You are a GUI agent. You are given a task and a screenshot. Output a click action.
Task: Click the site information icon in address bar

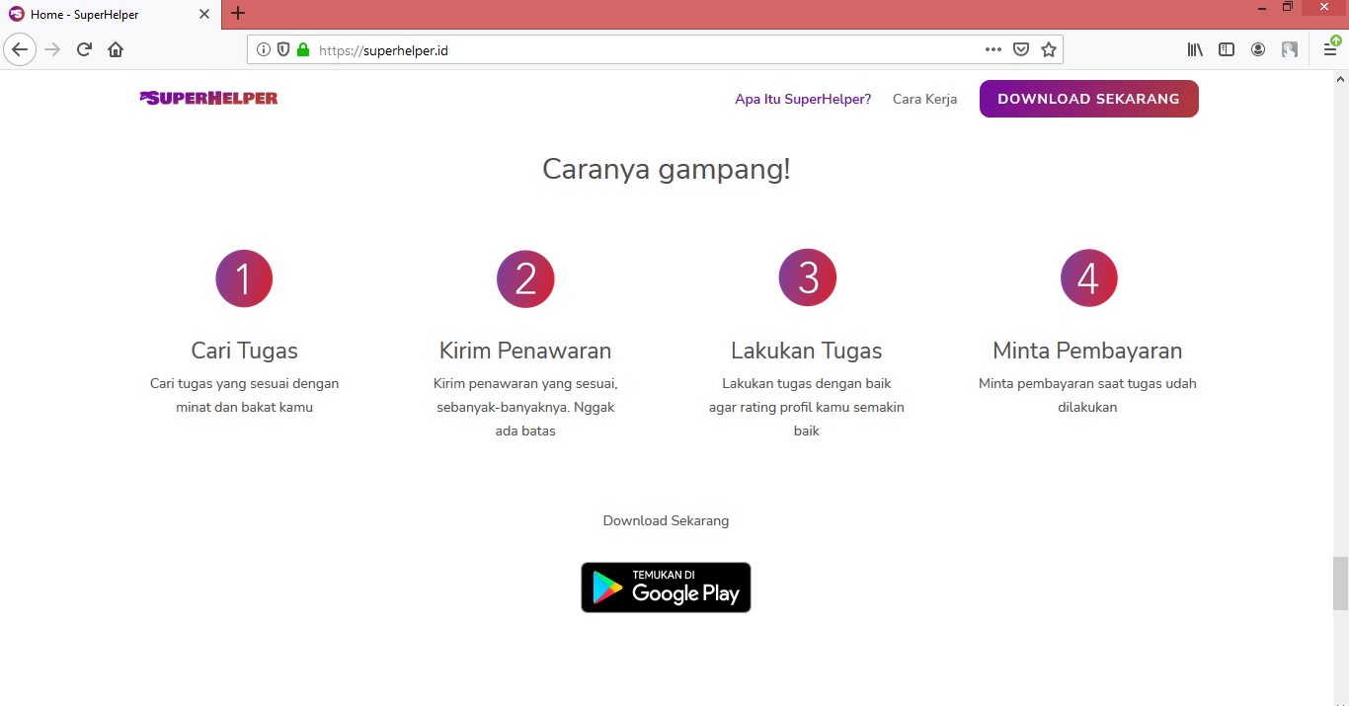[263, 49]
